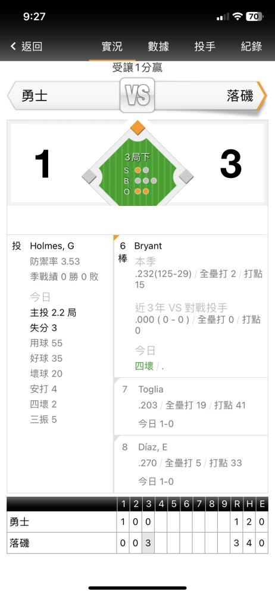Select the 勇士 team name banner
This screenshot has width=275, height=595.
coord(64,96)
